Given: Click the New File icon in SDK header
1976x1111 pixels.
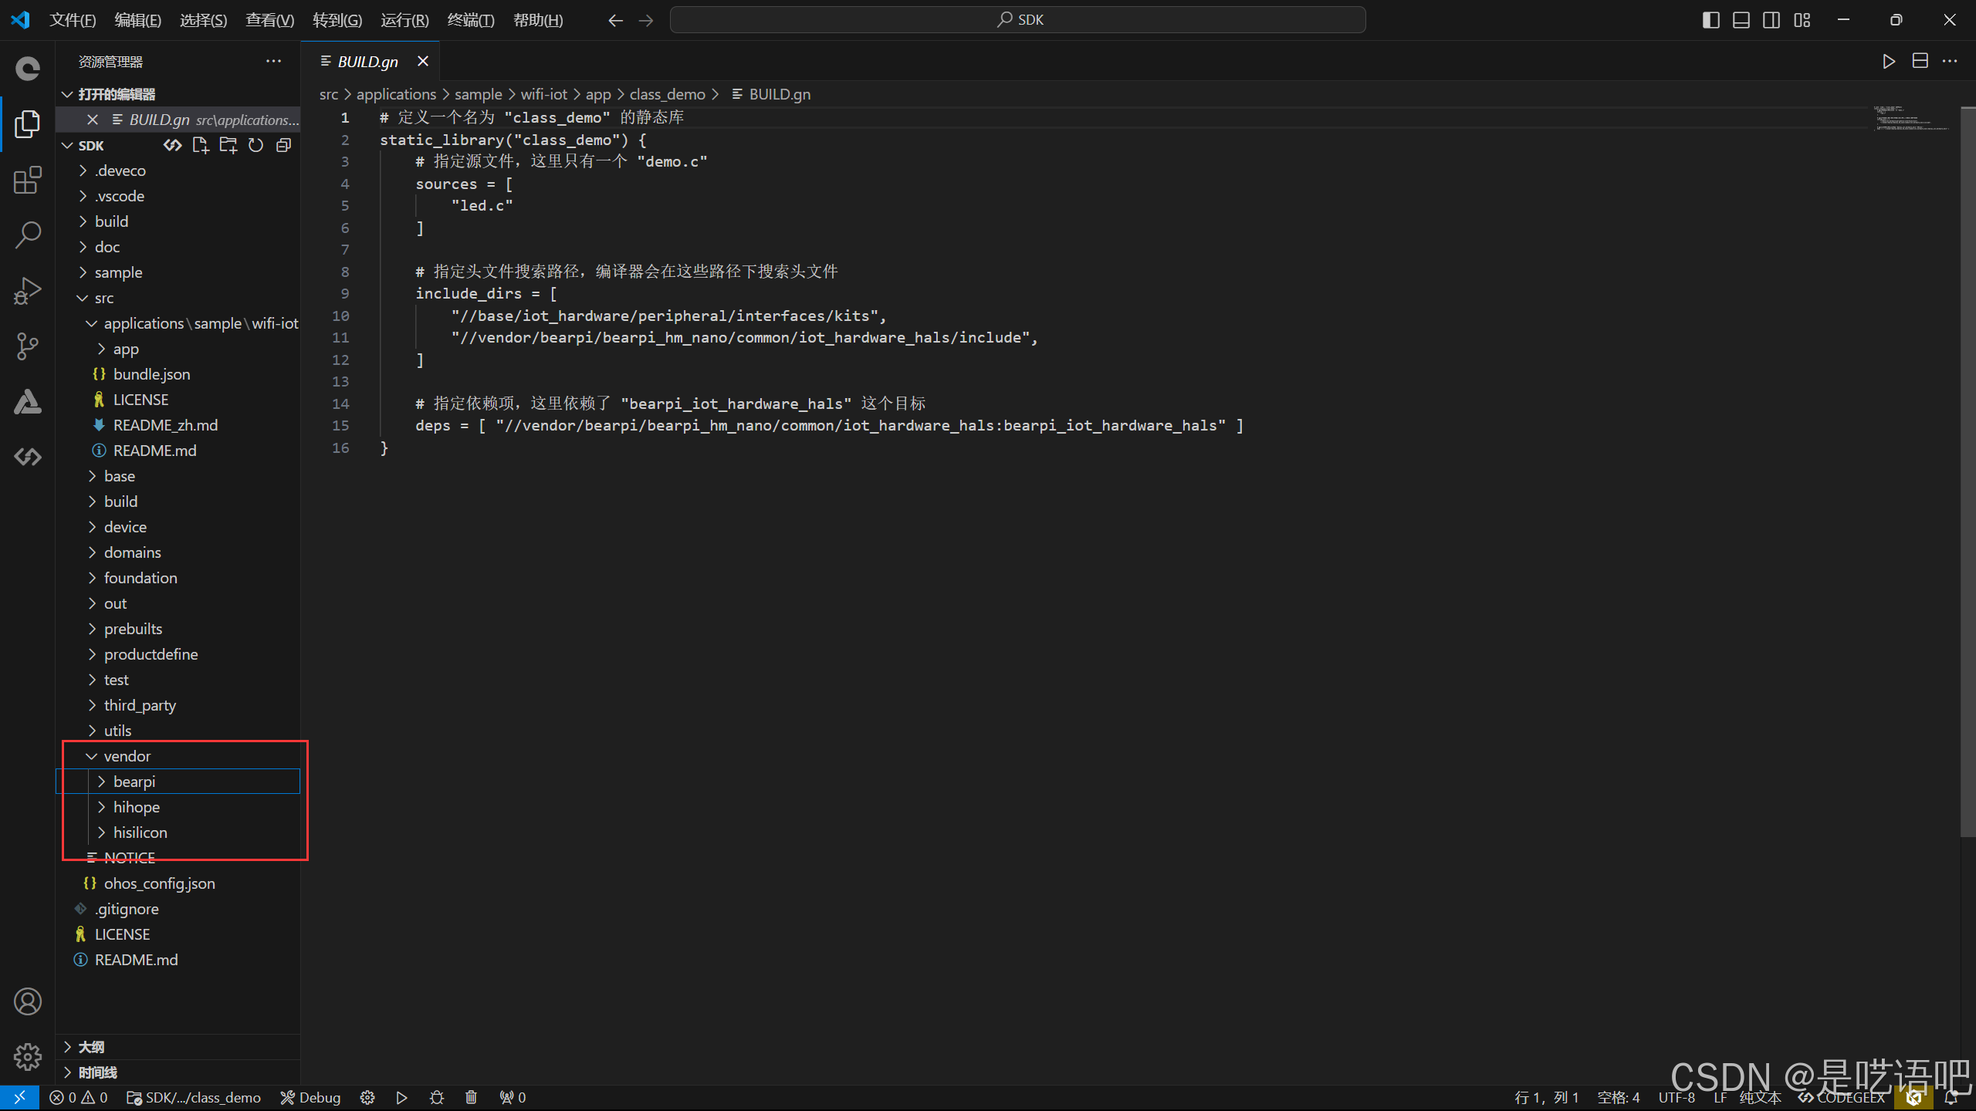Looking at the screenshot, I should tap(201, 145).
